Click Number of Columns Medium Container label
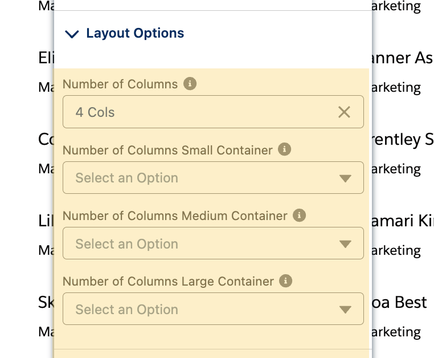This screenshot has width=434, height=358. tap(175, 216)
